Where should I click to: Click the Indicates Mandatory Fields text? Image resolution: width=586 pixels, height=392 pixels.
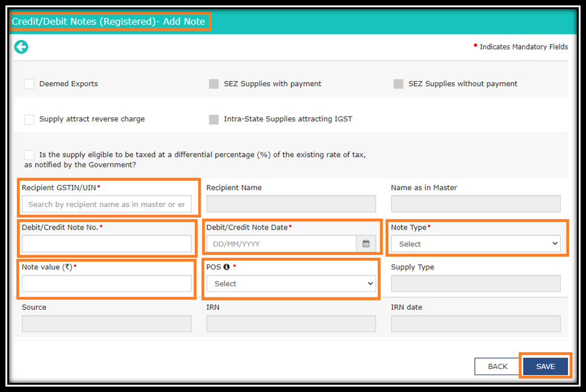[524, 47]
